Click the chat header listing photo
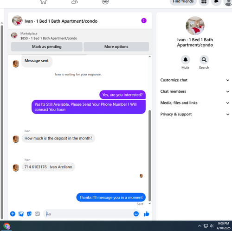This screenshot has width=232, height=231. point(17,20)
